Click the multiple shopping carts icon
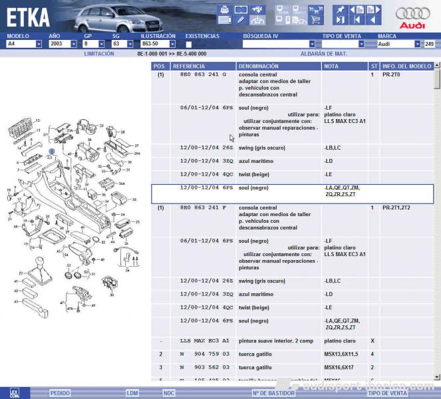Viewport: 441px width, 399px height. (316, 10)
